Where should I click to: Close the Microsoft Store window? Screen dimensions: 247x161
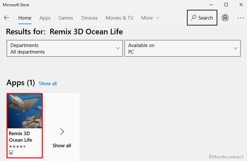[241, 5]
